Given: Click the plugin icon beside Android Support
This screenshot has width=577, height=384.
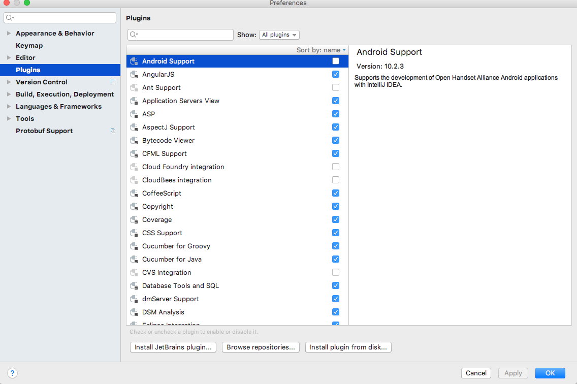Looking at the screenshot, I should click(x=134, y=61).
